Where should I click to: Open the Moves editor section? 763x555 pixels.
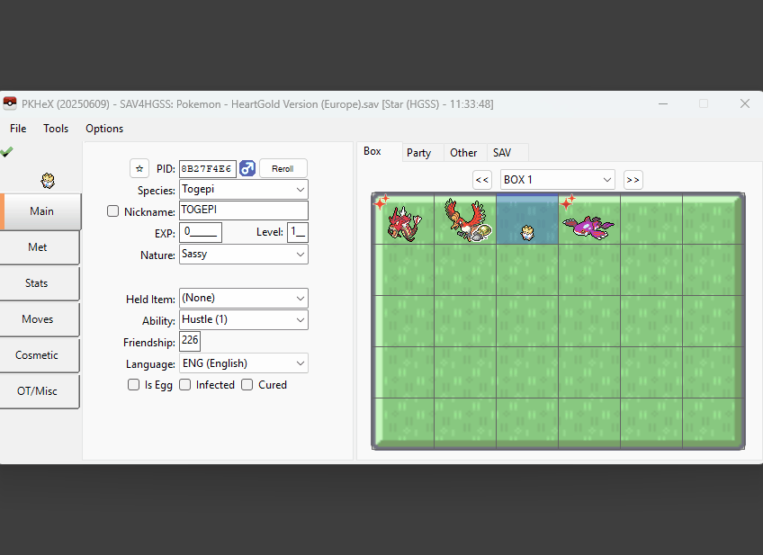[39, 319]
